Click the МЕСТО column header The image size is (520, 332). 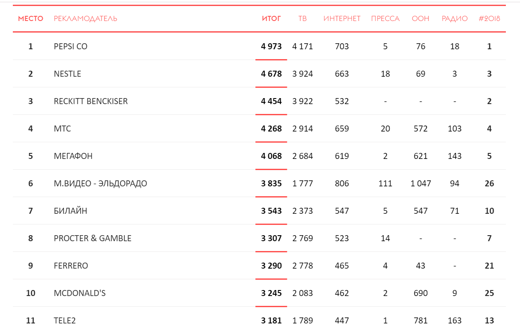pos(30,18)
